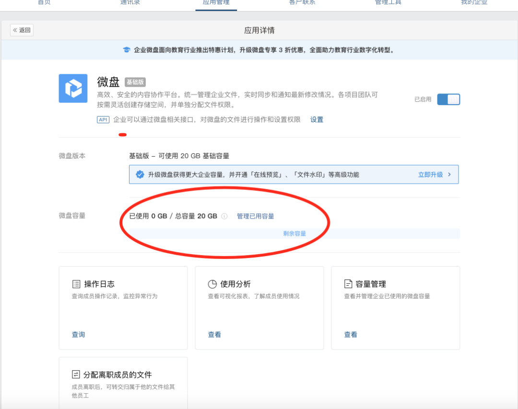Click the 升级微盘获得更大企业容量 upgrade notice text
The width and height of the screenshot is (518, 409).
tap(253, 175)
